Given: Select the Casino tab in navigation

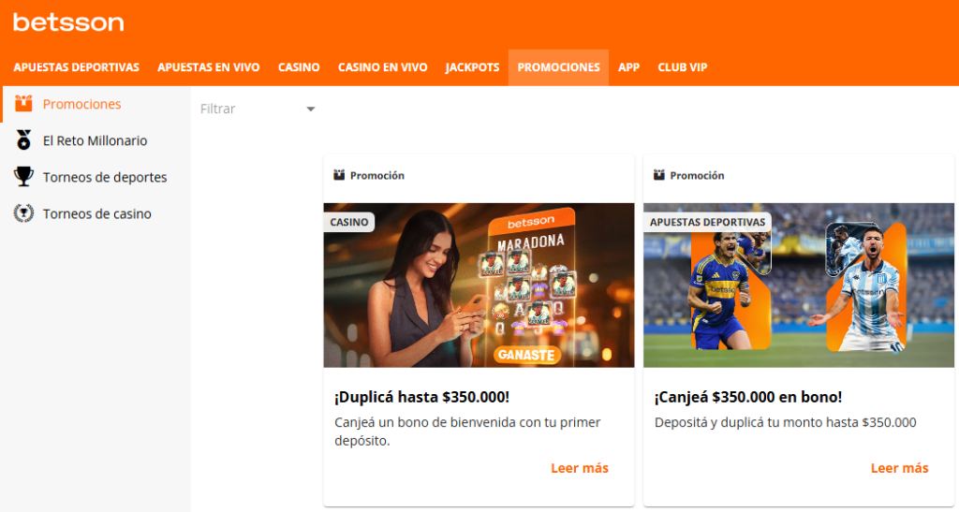Looking at the screenshot, I should (x=299, y=67).
